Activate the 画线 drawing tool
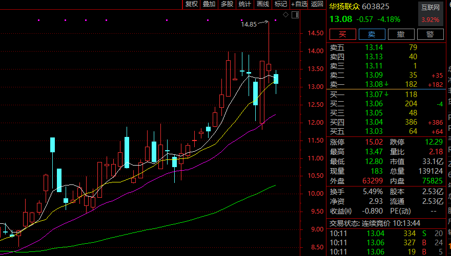Screen dimensions: 451x256 (x=263, y=4)
